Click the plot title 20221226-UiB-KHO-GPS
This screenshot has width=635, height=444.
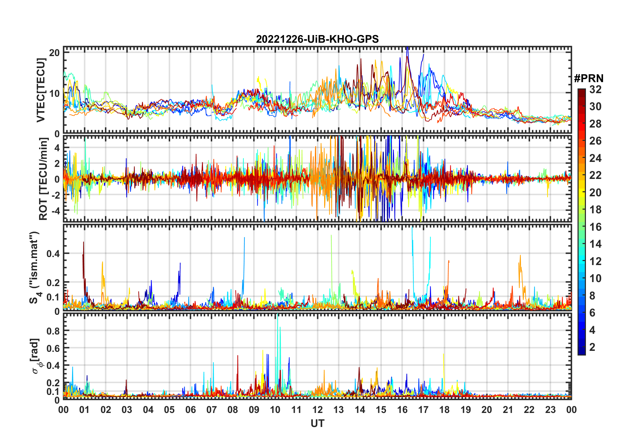317,39
